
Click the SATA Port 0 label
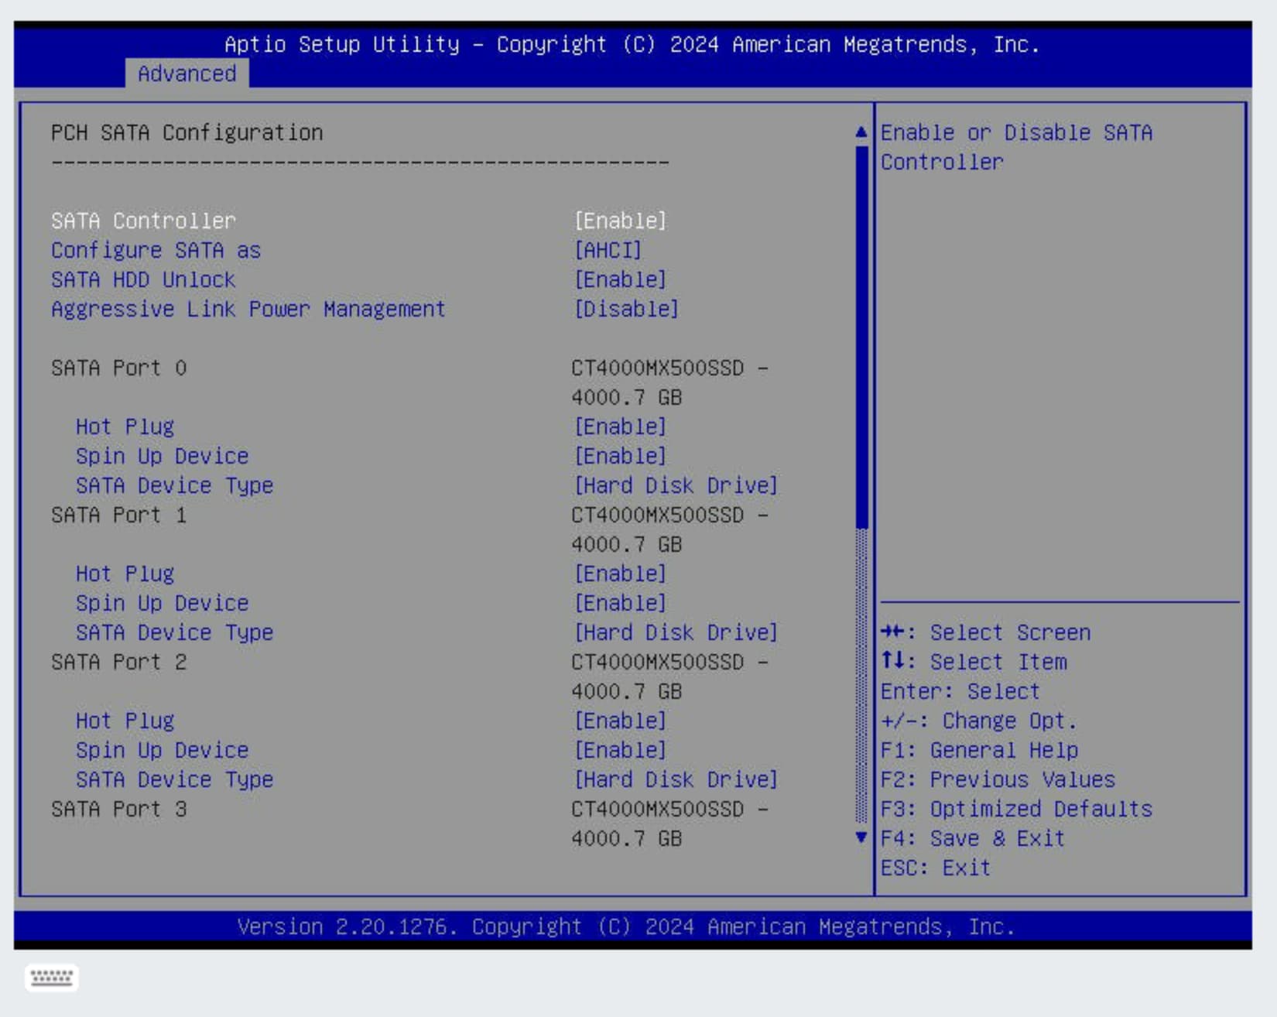coord(118,368)
